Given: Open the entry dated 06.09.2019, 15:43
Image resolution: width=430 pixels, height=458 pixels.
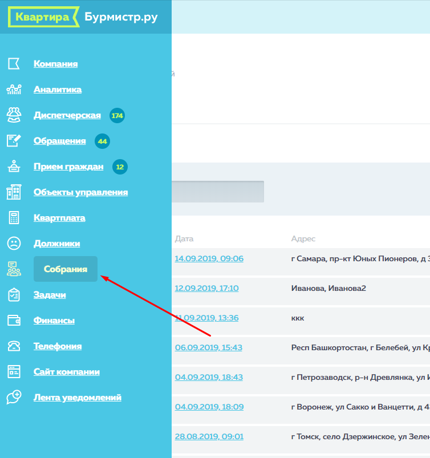Looking at the screenshot, I should coord(208,347).
